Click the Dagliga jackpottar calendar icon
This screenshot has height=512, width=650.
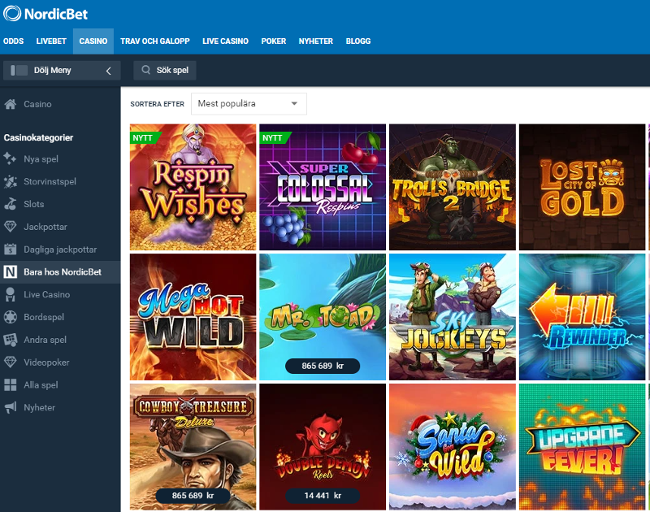pos(10,249)
